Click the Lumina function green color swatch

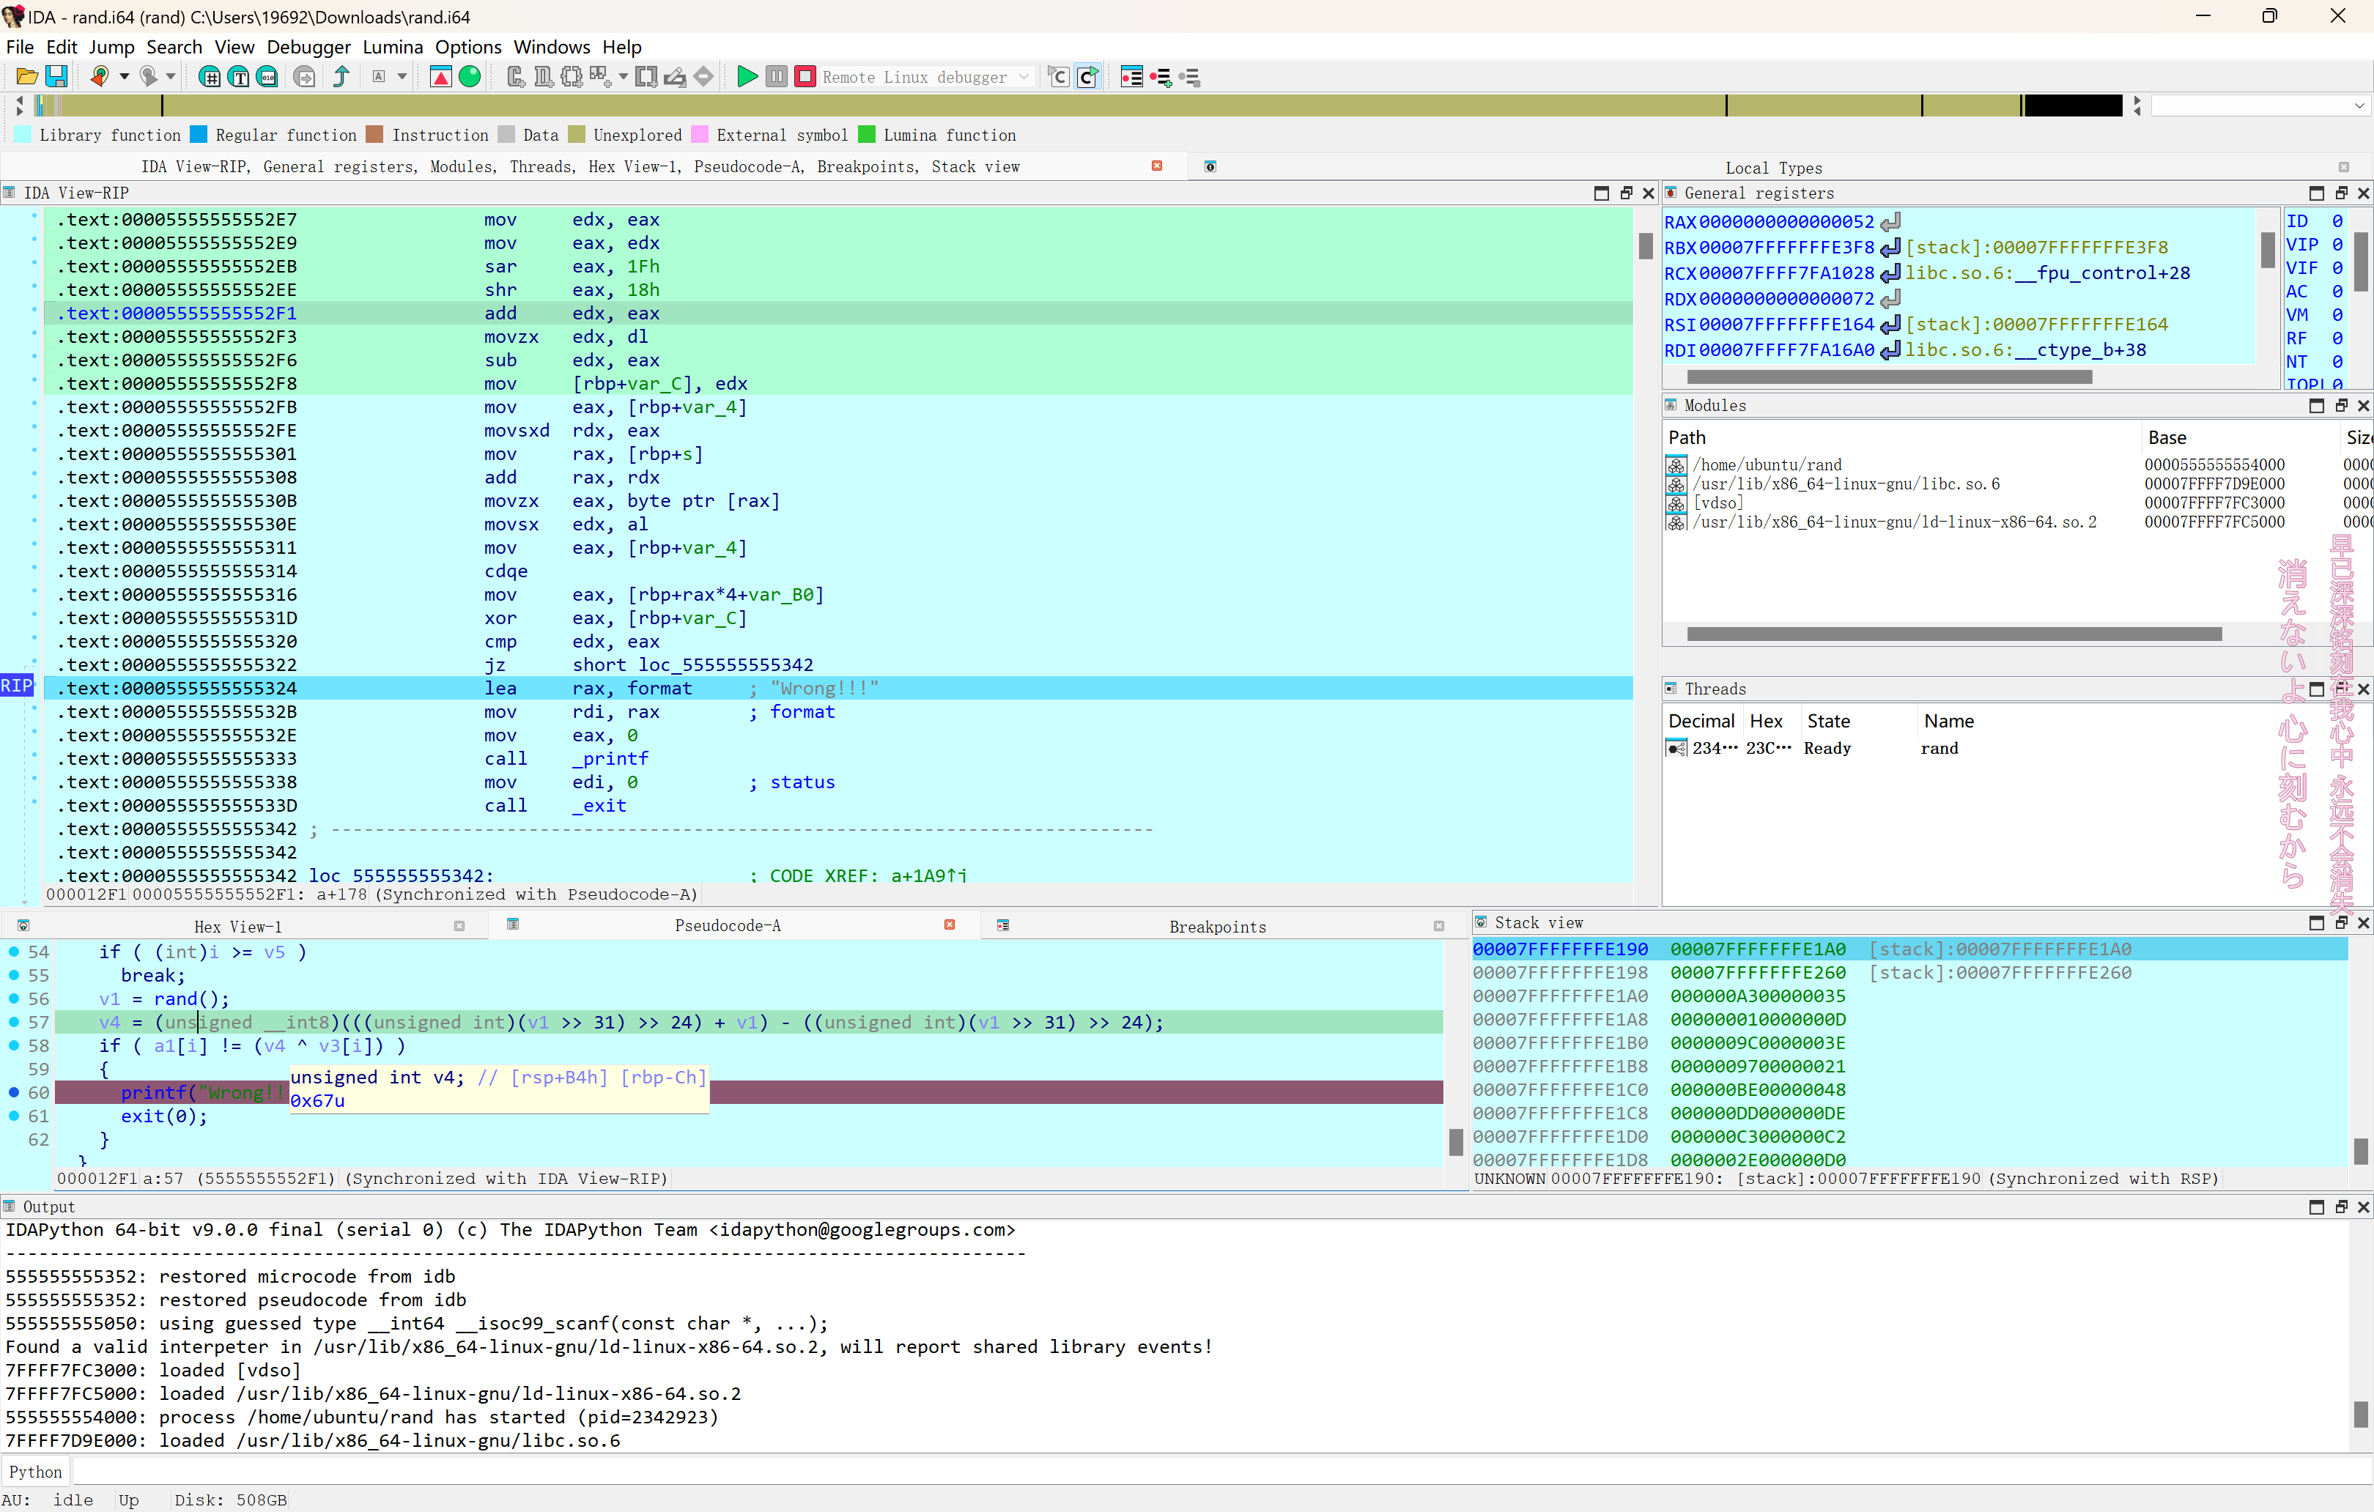[x=867, y=135]
